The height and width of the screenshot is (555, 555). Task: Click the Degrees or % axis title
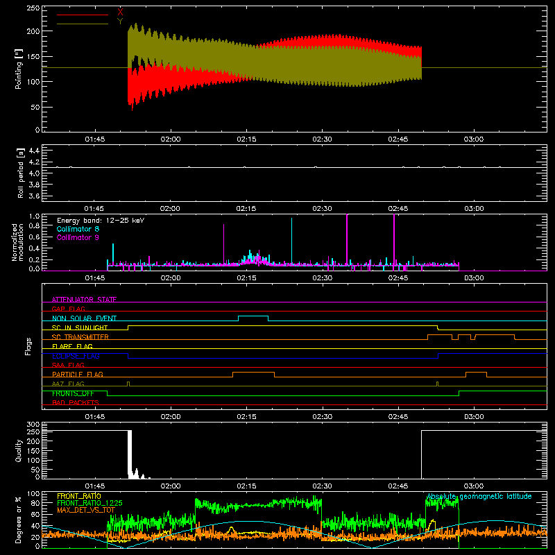point(18,520)
